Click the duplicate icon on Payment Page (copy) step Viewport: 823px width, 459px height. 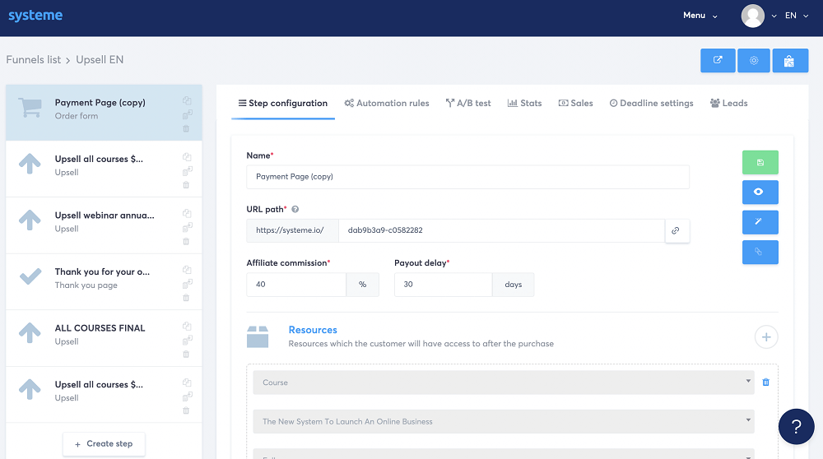pyautogui.click(x=187, y=100)
